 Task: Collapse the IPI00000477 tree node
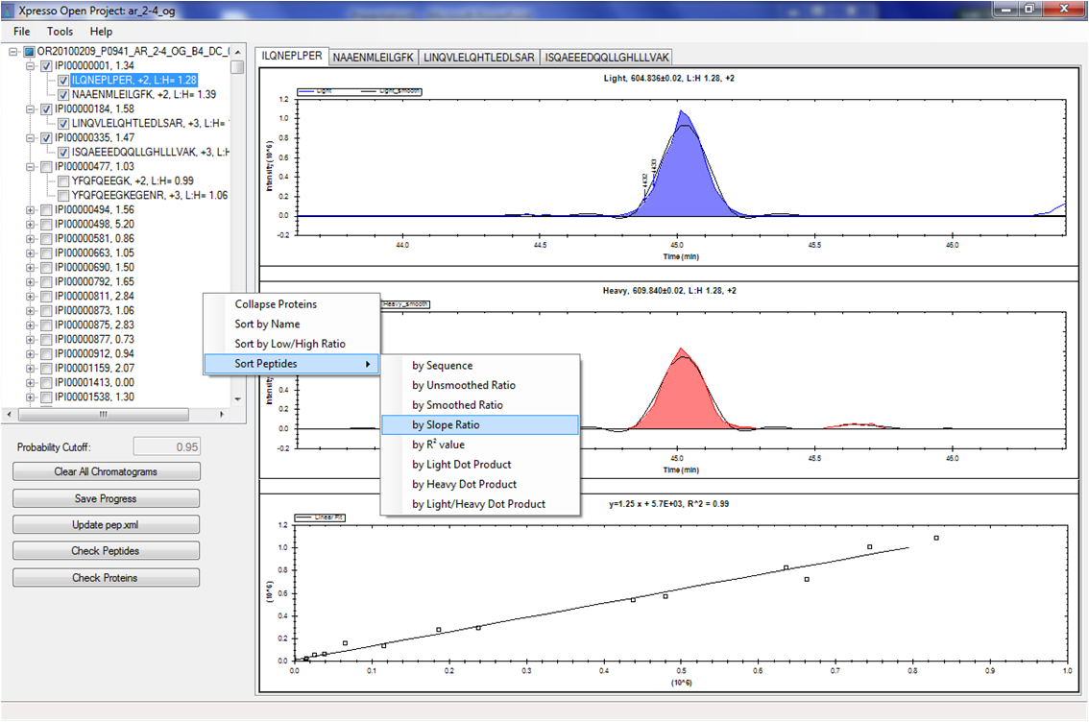tap(32, 166)
